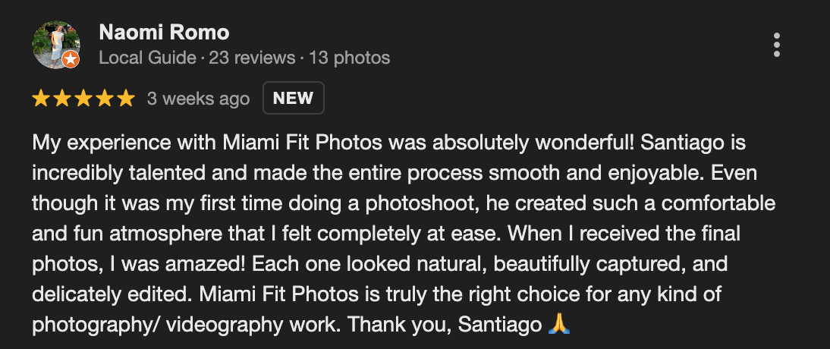Click the orange Local Guide badge on avatar
The width and height of the screenshot is (830, 349).
pos(71,58)
